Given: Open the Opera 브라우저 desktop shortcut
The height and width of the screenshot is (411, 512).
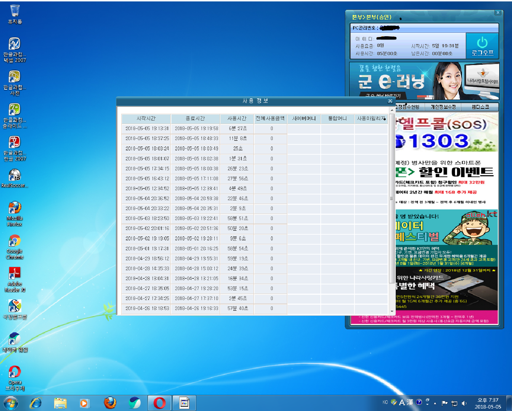Looking at the screenshot, I should coord(15,378).
